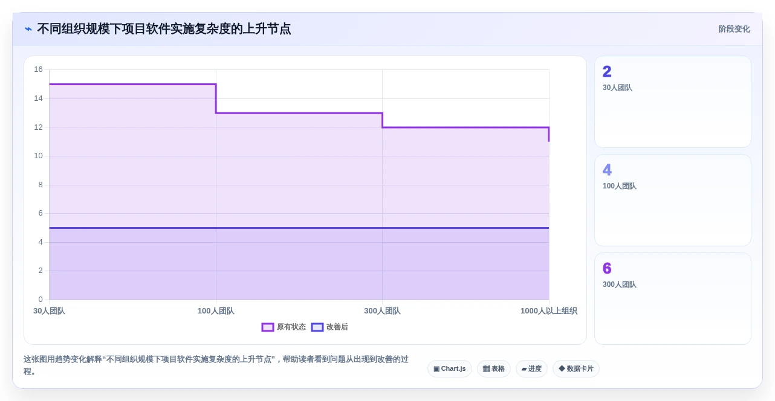Click the y-axis label 16
The height and width of the screenshot is (401, 775).
pos(39,69)
